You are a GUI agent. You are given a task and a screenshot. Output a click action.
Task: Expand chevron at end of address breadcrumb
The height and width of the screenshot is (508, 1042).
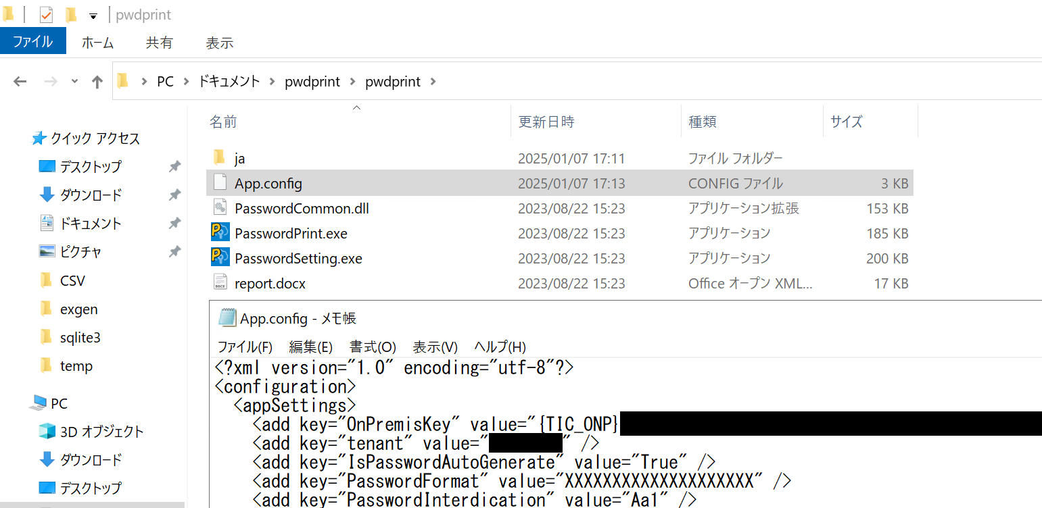pyautogui.click(x=433, y=82)
